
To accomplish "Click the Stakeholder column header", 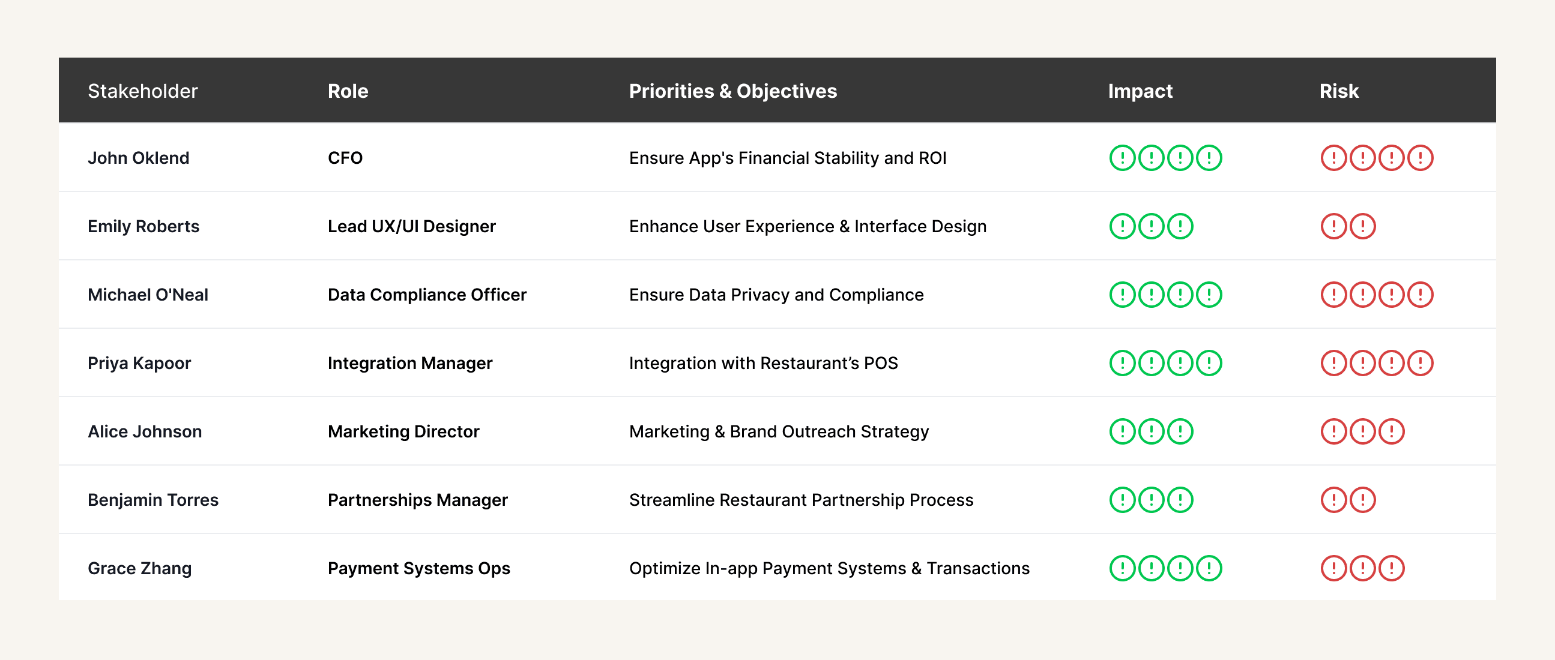I will [x=142, y=91].
